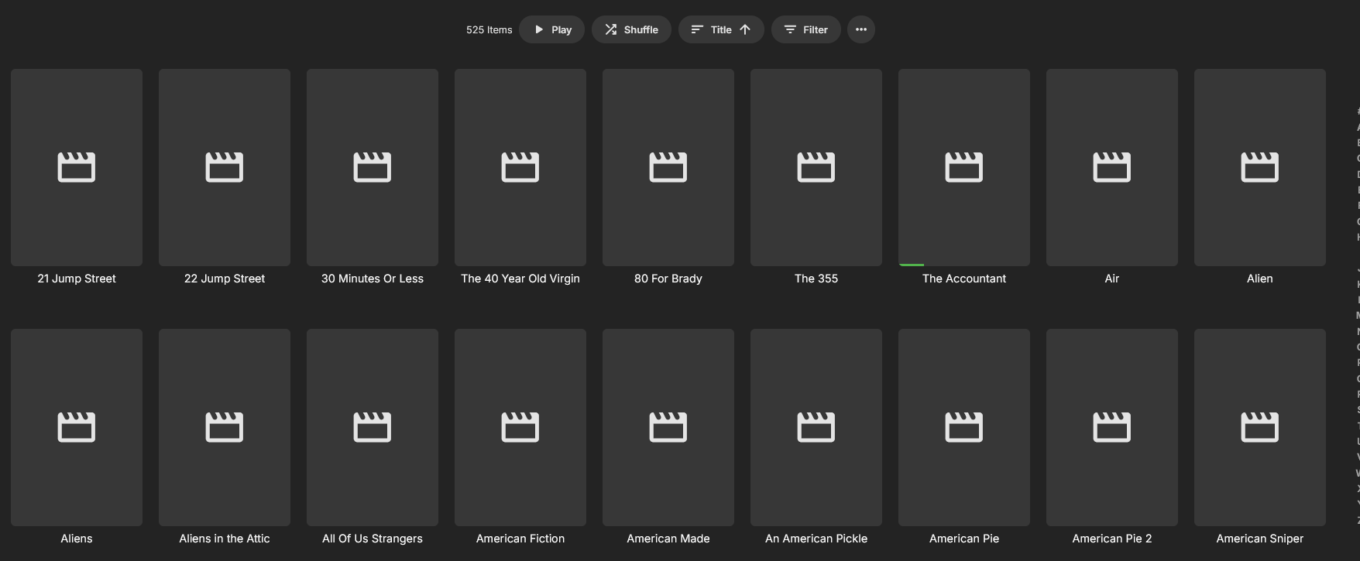Select The Accountant poster thumbnail
This screenshot has width=1360, height=561.
click(964, 167)
